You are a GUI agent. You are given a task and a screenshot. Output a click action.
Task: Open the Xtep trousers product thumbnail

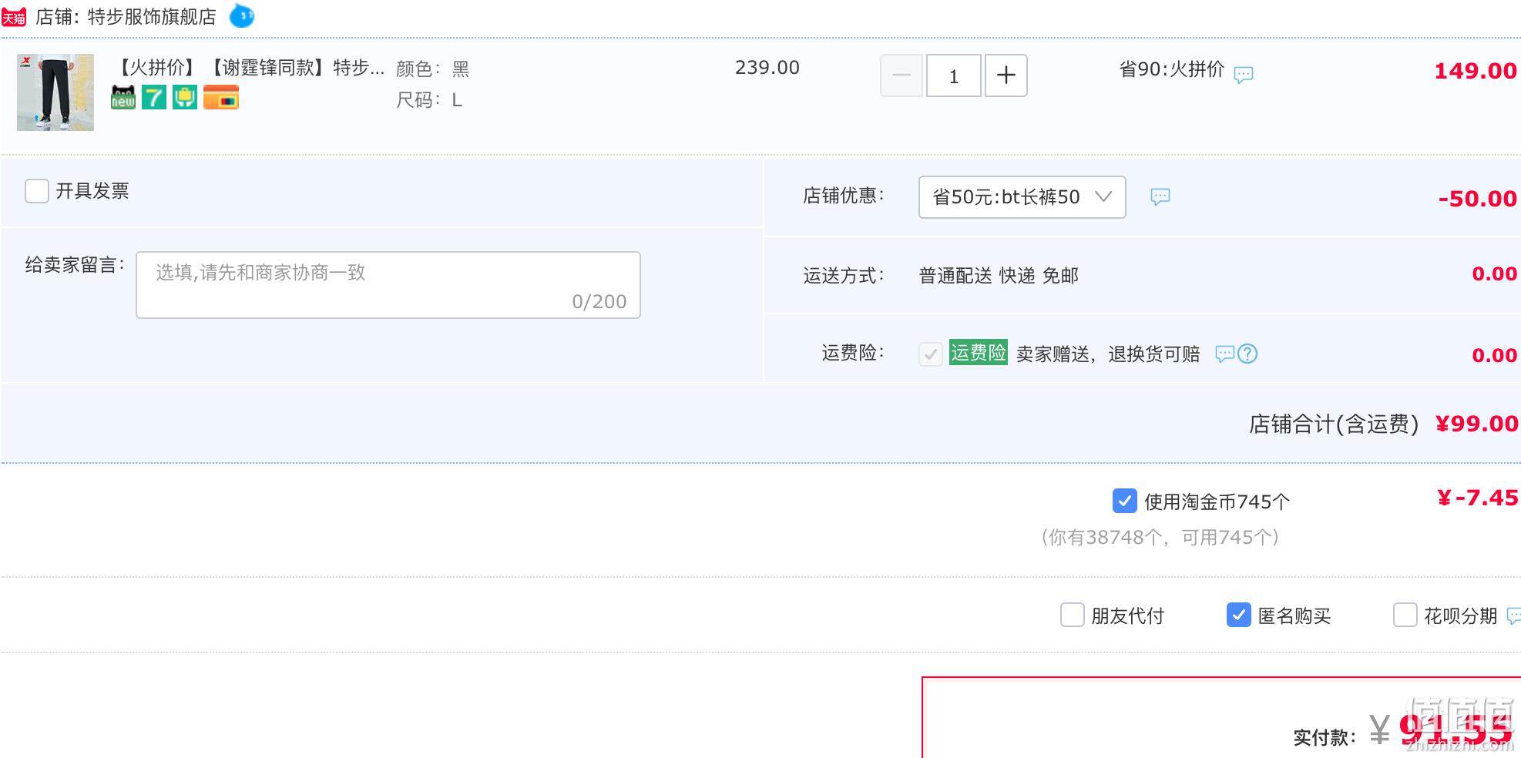[x=55, y=92]
